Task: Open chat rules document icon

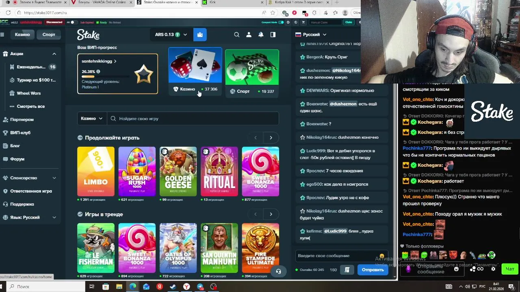Action: [x=347, y=270]
